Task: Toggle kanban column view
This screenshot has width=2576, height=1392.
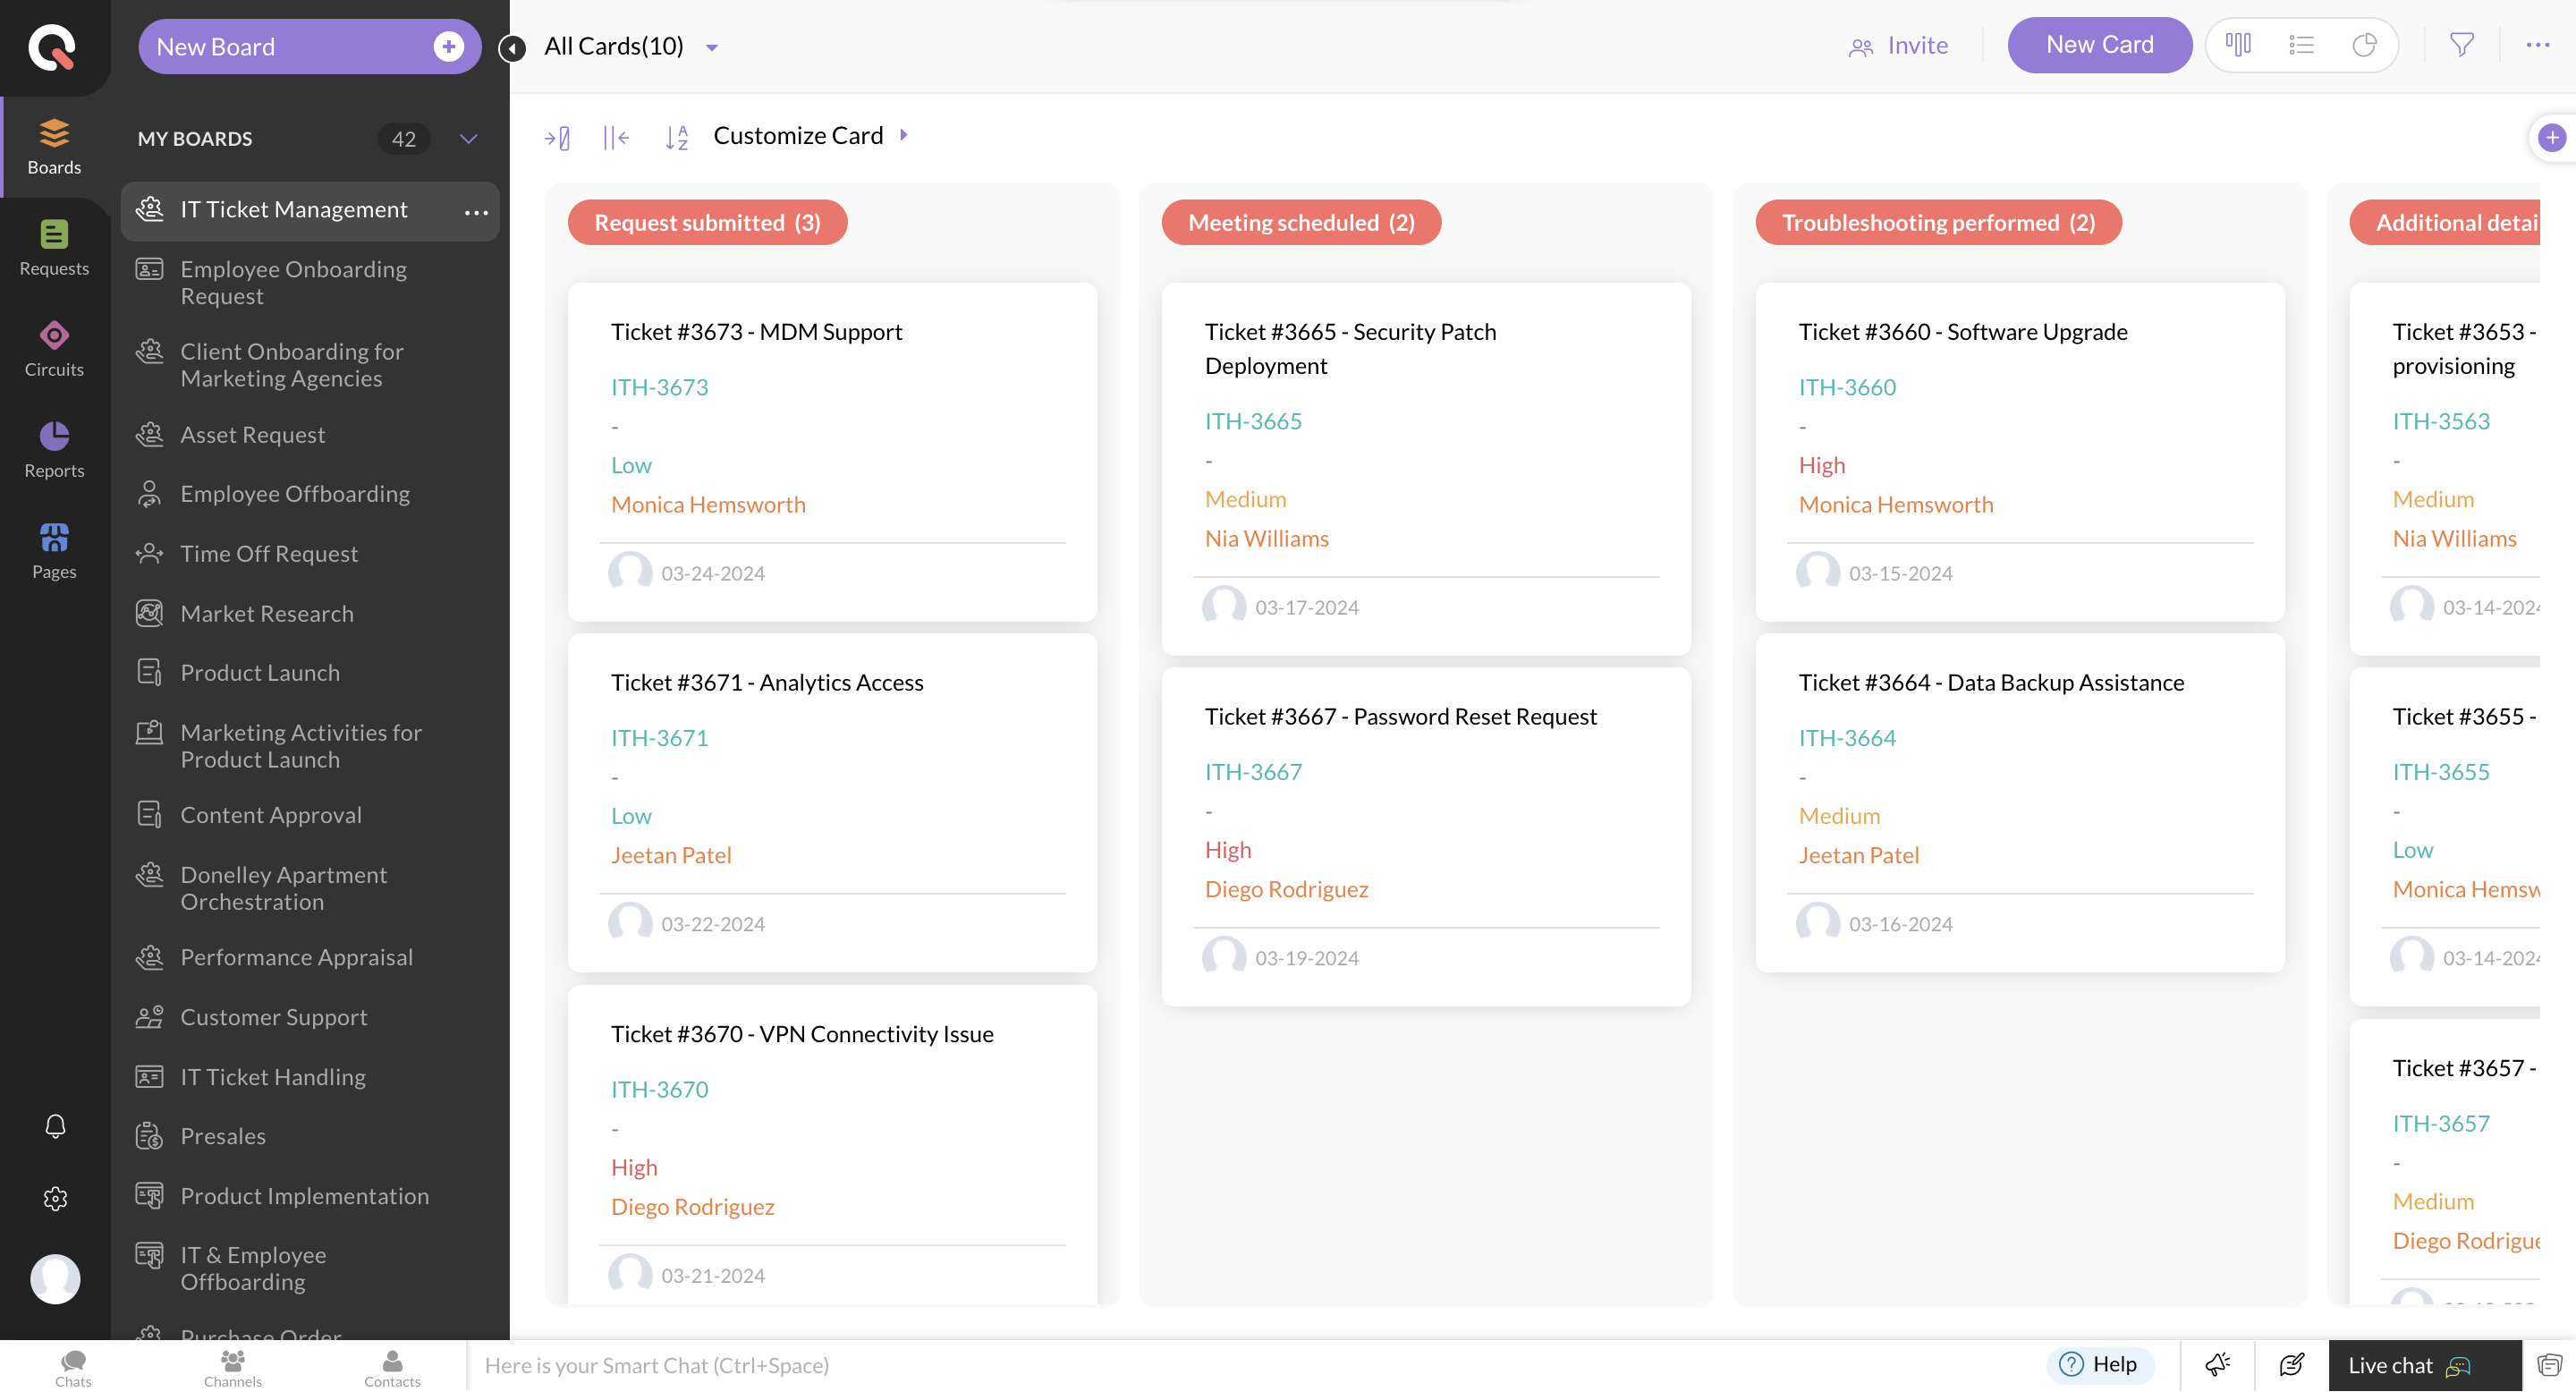Action: (x=2238, y=45)
